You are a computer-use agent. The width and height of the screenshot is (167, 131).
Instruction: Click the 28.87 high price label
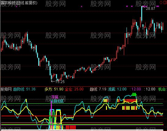click(x=150, y=8)
